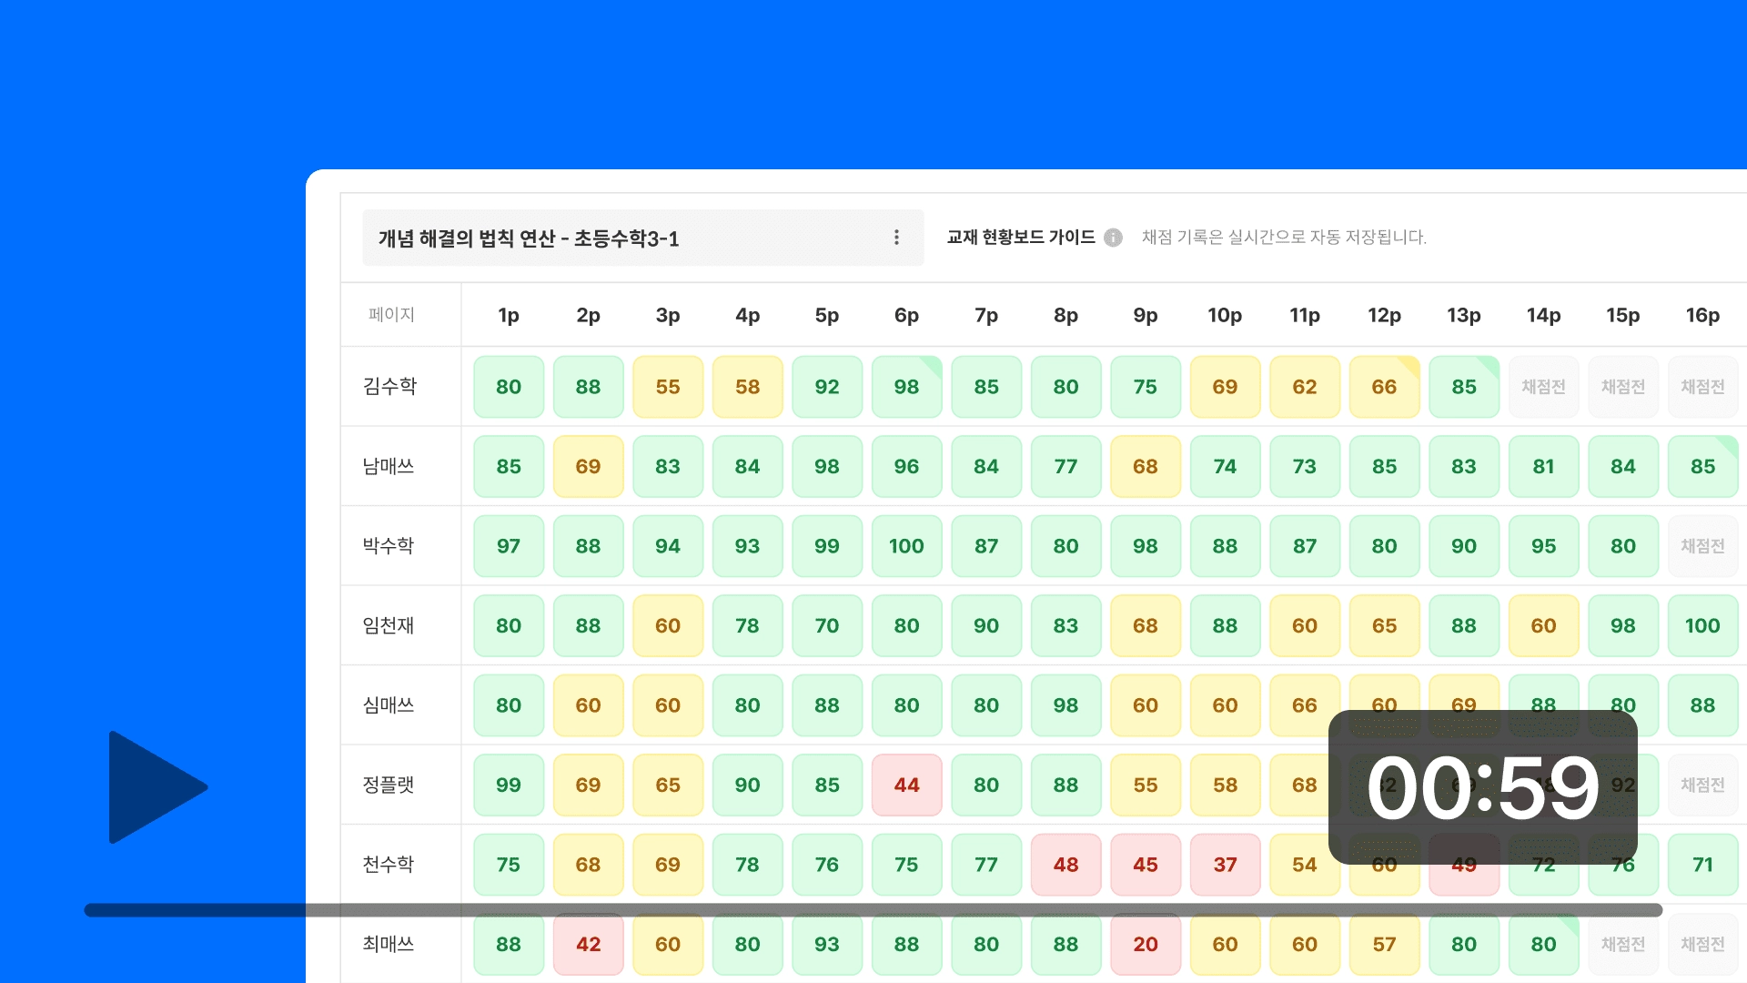Click the info icon next to 교재 현황보드 가이드

pos(1113,238)
